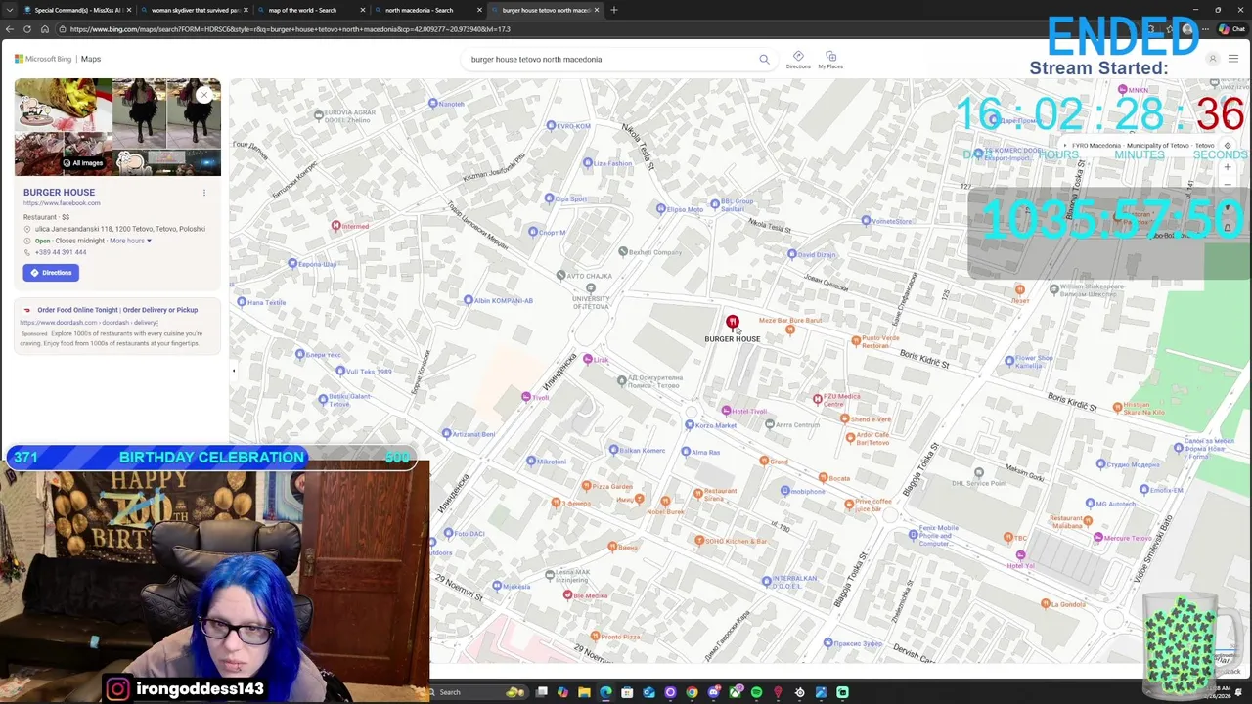The image size is (1252, 704).
Task: Open the Order Food Online Tonight ad link
Action: [117, 310]
